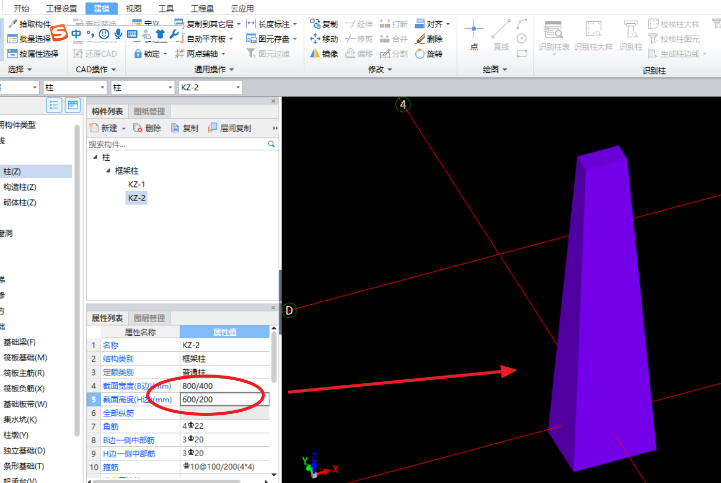This screenshot has height=483, width=721.
Task: Close the 构件列表 panel
Action: [273, 101]
